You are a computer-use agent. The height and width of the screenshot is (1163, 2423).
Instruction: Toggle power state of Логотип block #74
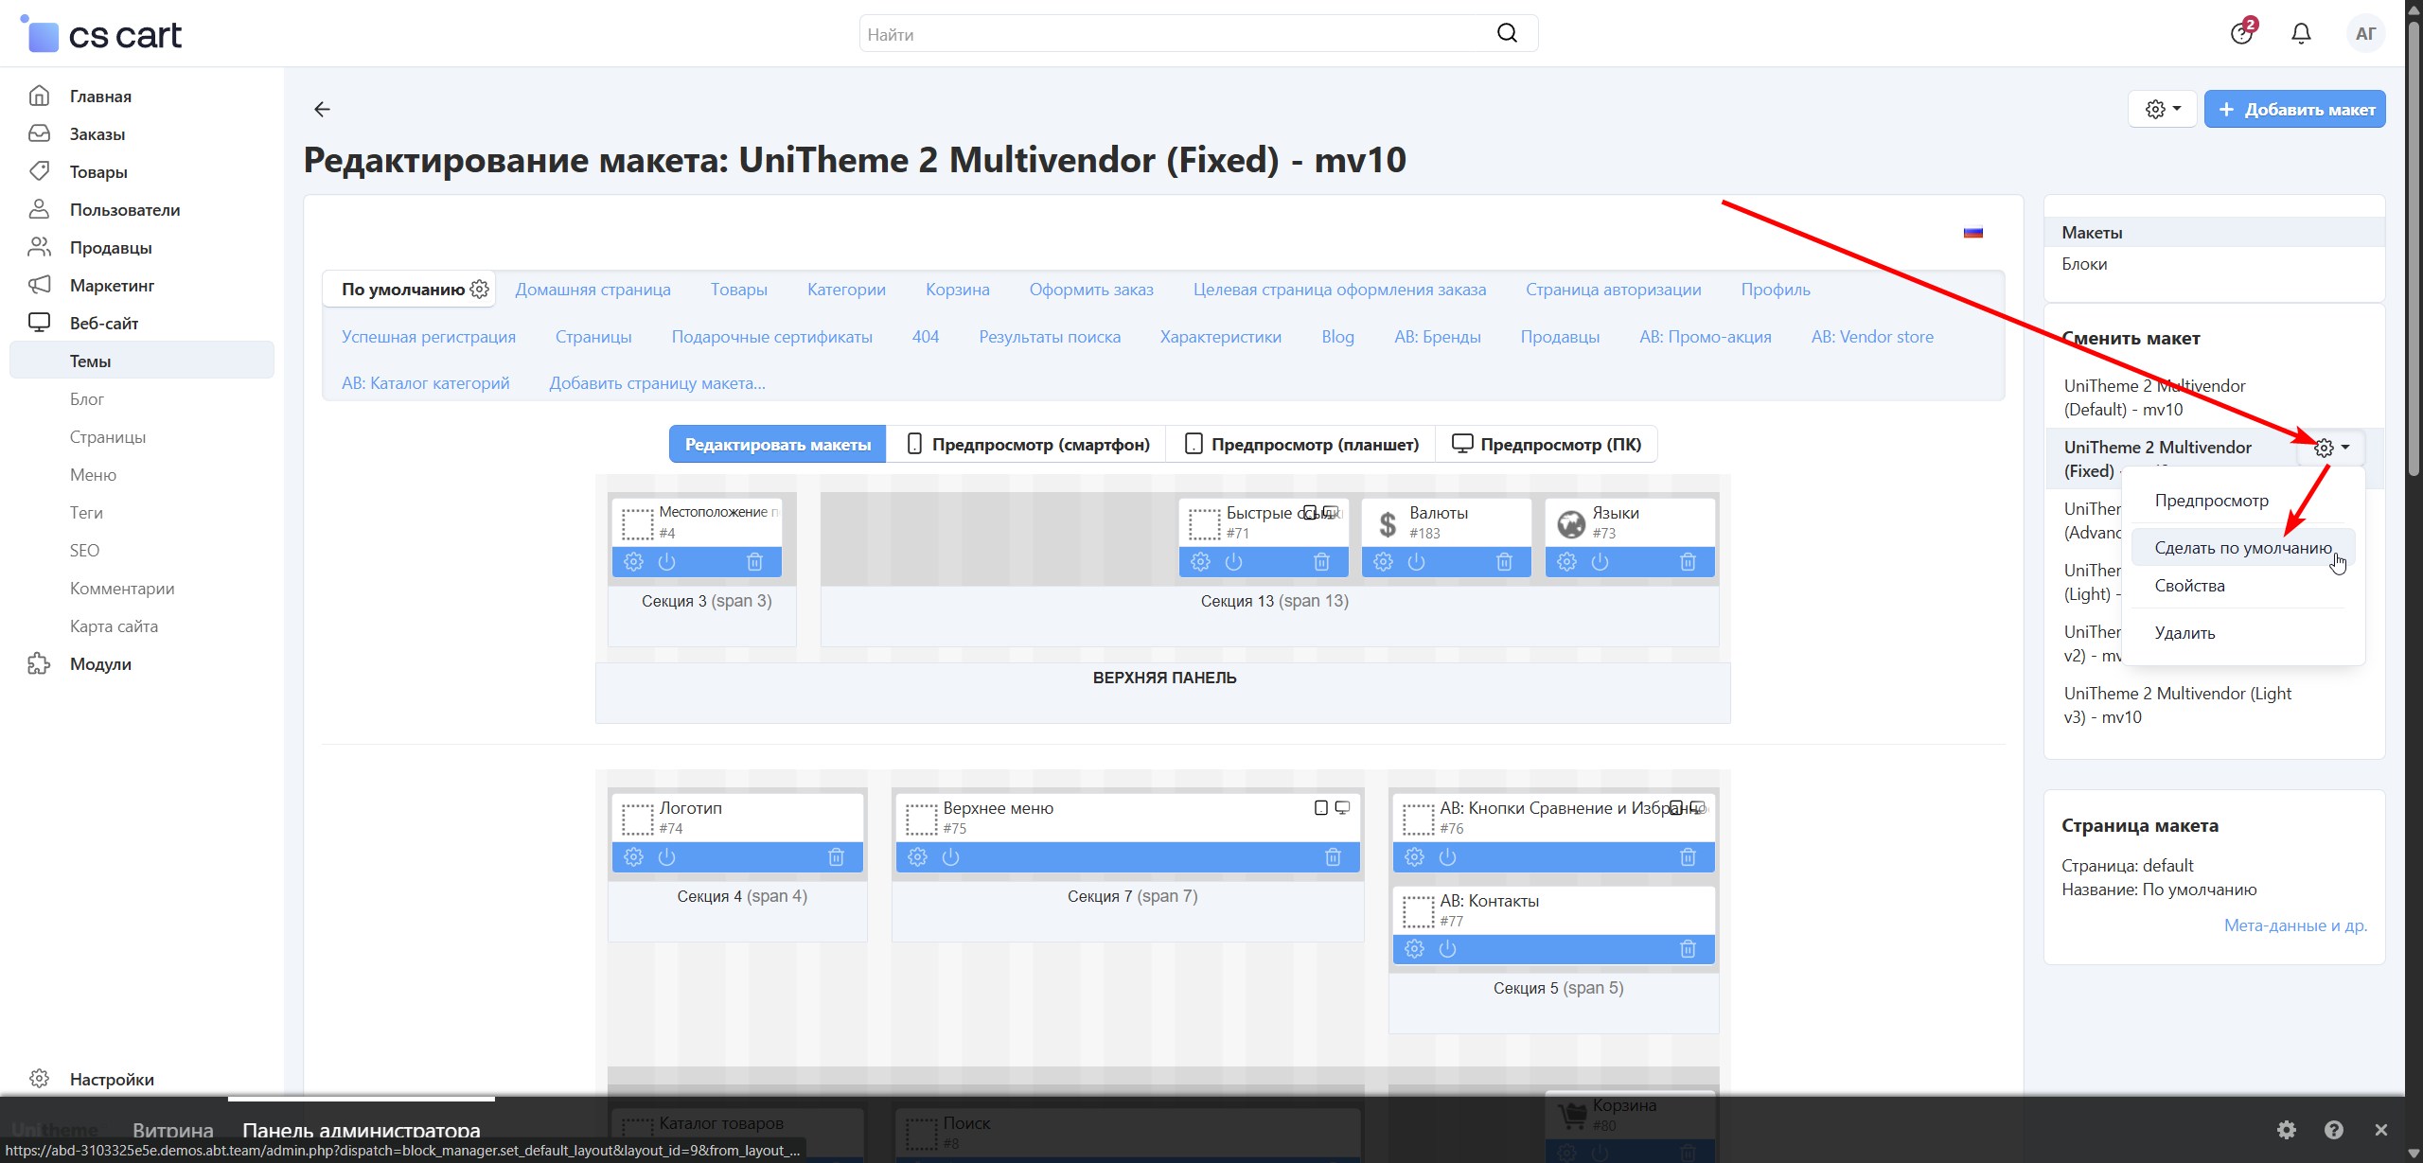point(667,857)
